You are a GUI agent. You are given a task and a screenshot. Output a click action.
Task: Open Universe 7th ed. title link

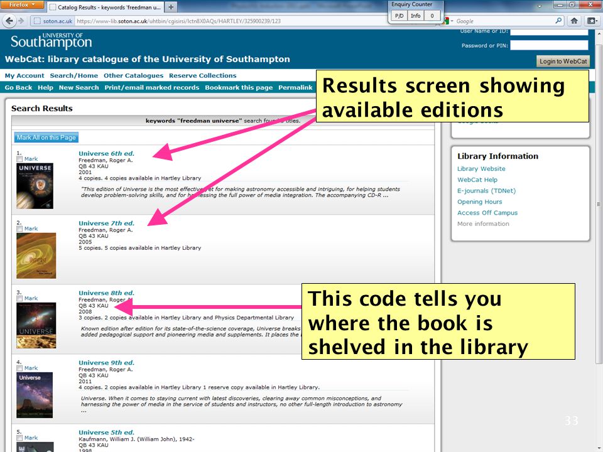[x=107, y=223]
